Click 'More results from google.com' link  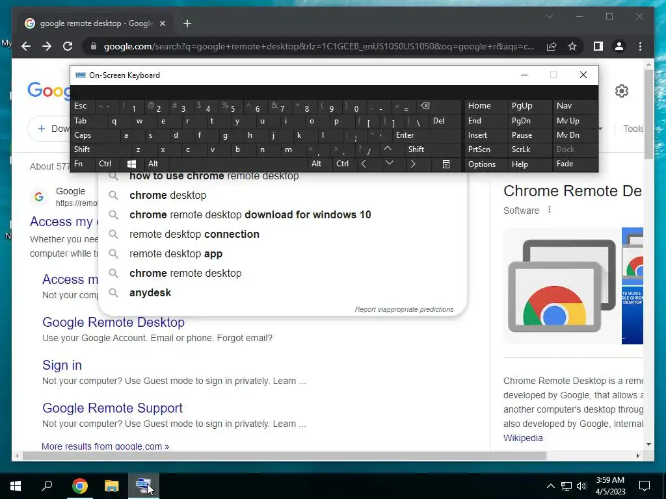[105, 446]
